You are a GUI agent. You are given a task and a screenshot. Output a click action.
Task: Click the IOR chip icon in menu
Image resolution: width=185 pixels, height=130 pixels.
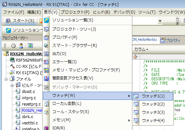(46, 128)
